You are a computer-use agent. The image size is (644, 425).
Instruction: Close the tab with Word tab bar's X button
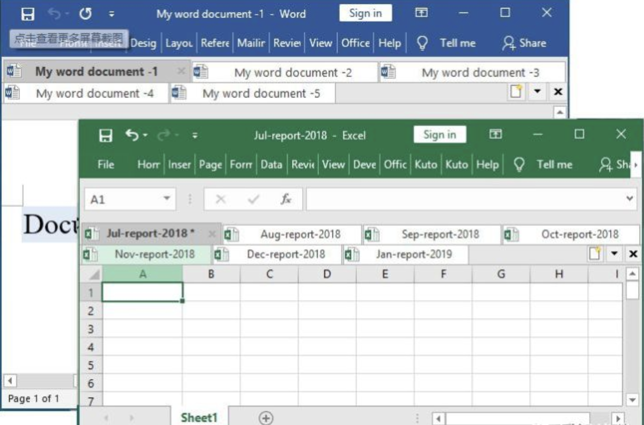pyautogui.click(x=558, y=92)
